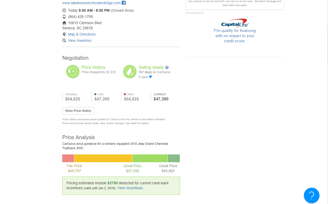Visit www.lakekeoweechryslerdodge.com link
This screenshot has width=328, height=204.
tap(91, 3)
